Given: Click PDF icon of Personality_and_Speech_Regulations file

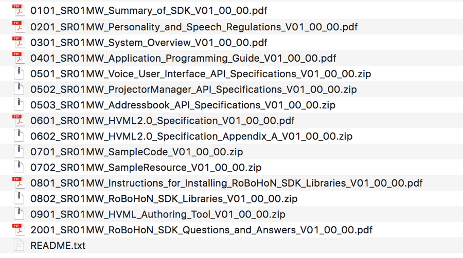Looking at the screenshot, I should click(19, 26).
